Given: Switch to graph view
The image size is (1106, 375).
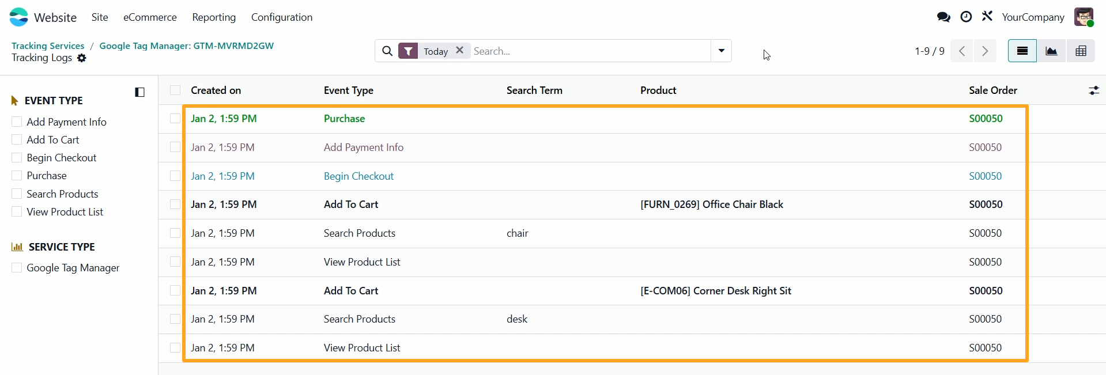Looking at the screenshot, I should coord(1051,51).
